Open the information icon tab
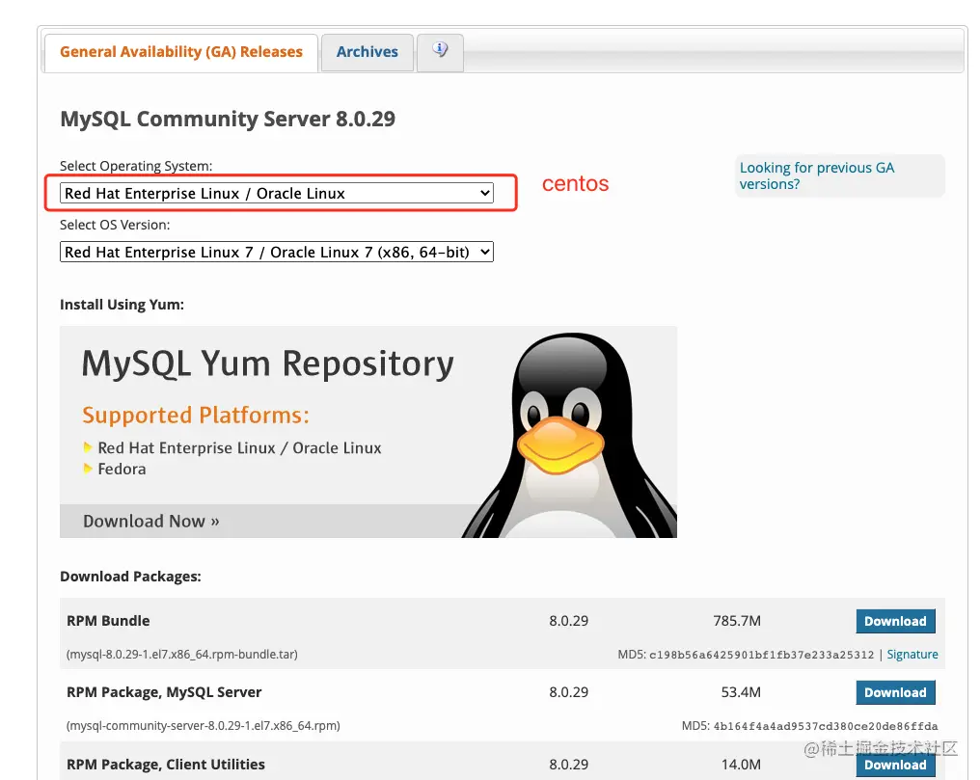This screenshot has width=980, height=780. pos(440,52)
